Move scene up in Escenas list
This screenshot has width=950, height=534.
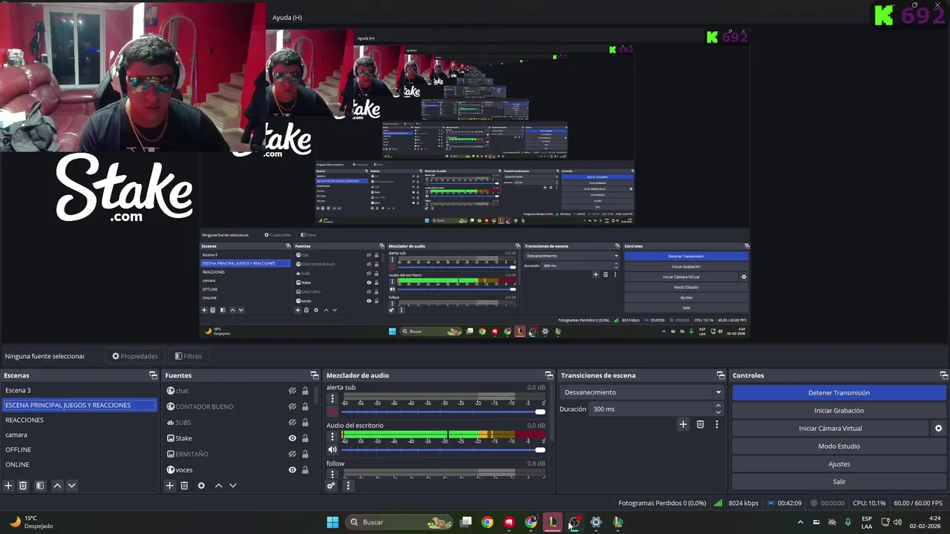(x=57, y=486)
